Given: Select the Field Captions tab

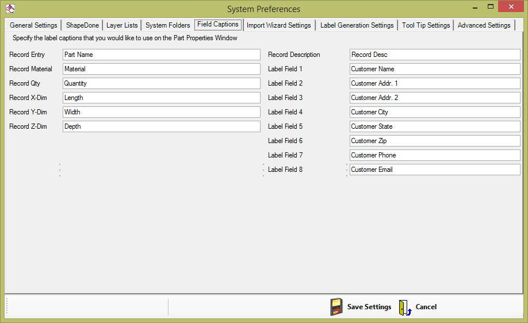Looking at the screenshot, I should (x=218, y=24).
